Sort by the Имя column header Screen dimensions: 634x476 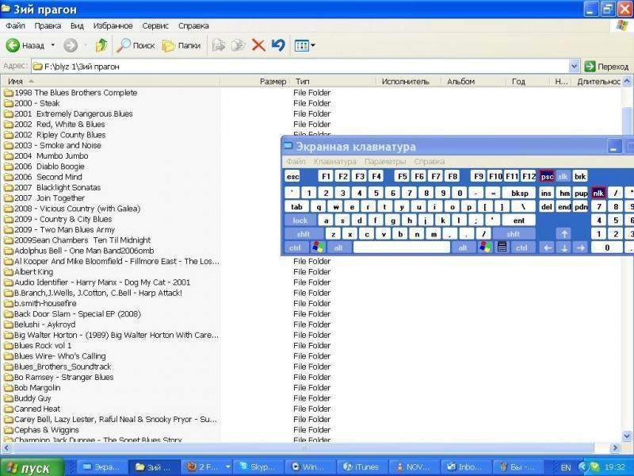click(x=110, y=82)
